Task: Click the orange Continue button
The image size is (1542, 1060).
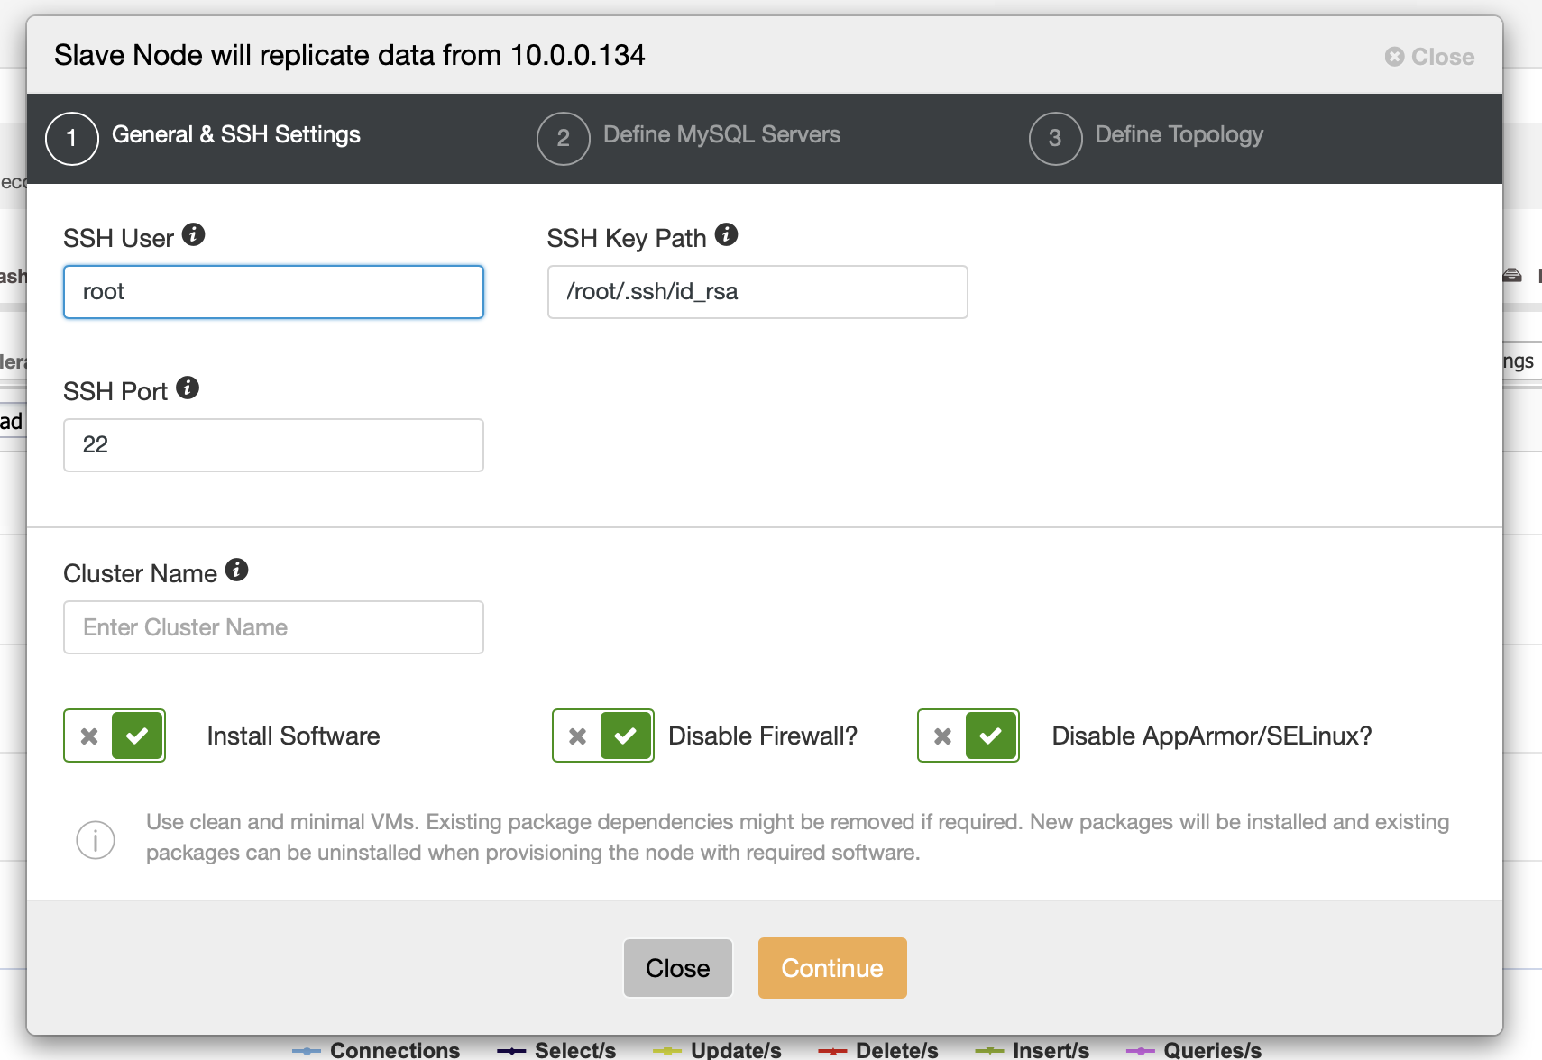Action: 832,968
